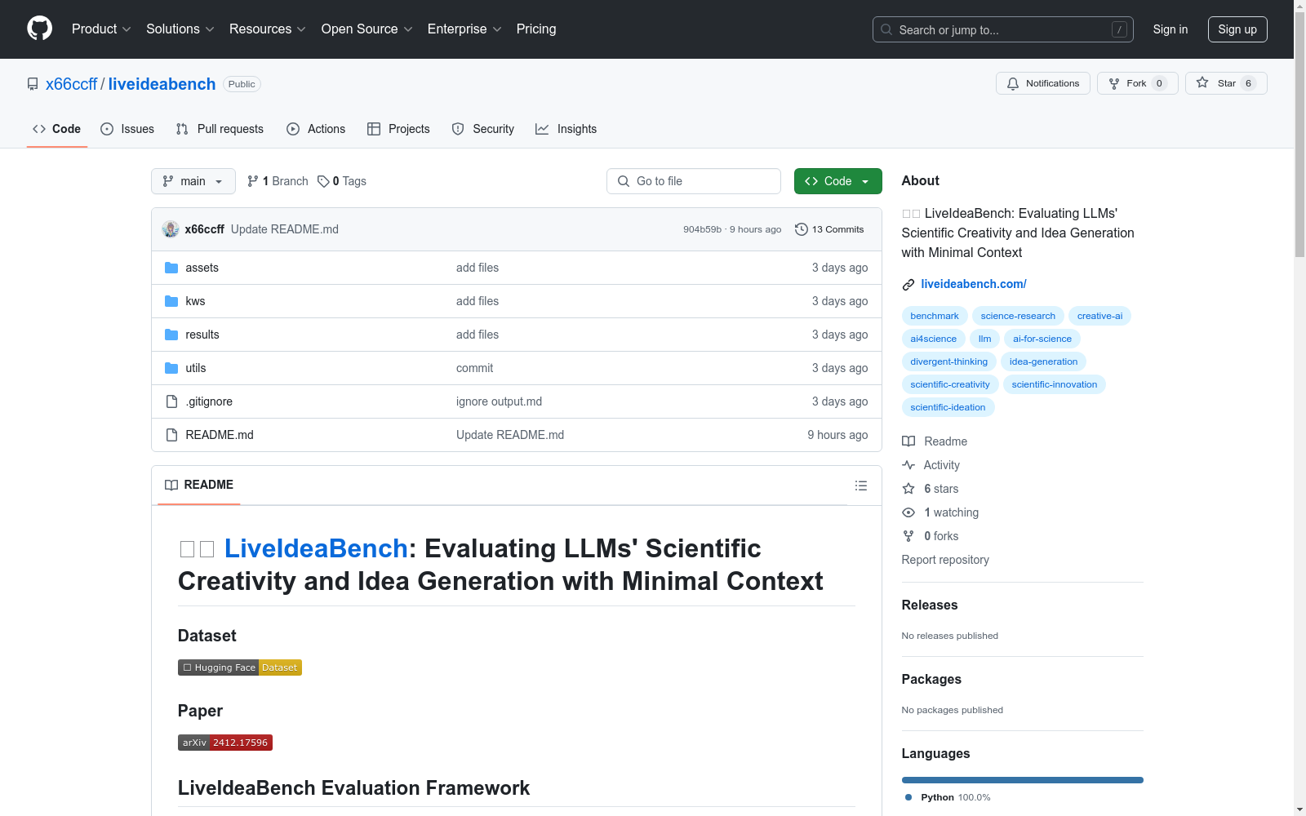This screenshot has height=816, width=1306.
Task: Click the star icon in the Star button
Action: [x=1202, y=82]
